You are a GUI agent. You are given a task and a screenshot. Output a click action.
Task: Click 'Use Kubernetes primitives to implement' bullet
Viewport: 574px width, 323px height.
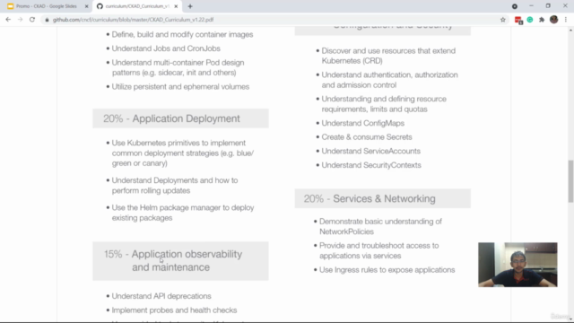click(x=183, y=153)
